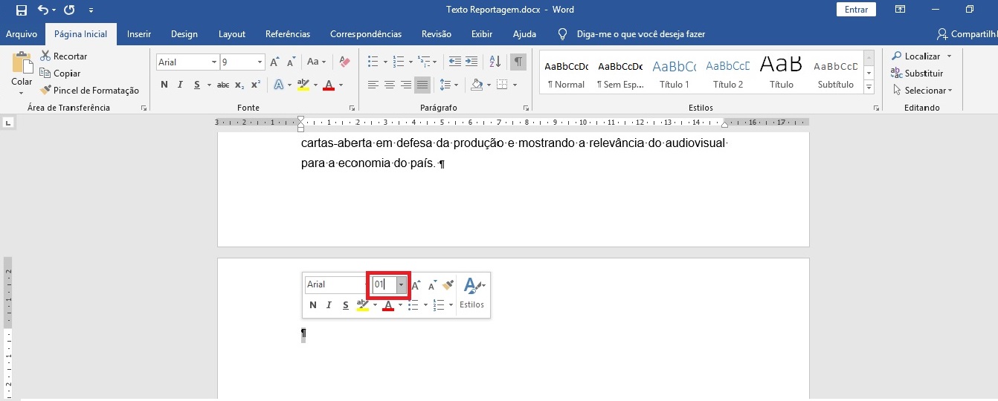The height and width of the screenshot is (401, 998).
Task: Increase paragraph indent in the ribbon
Action: (x=471, y=62)
